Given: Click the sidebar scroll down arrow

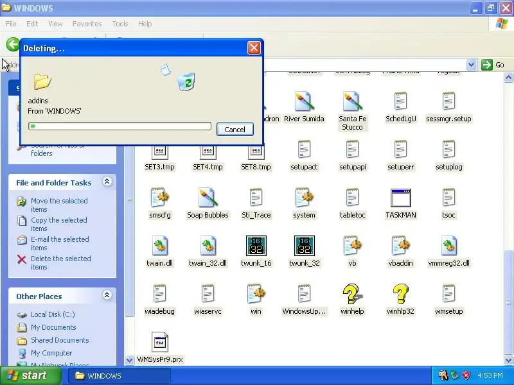Looking at the screenshot, I should (x=129, y=360).
